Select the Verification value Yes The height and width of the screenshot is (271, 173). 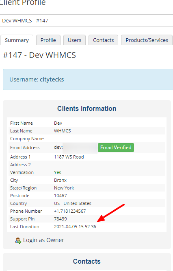(57, 172)
